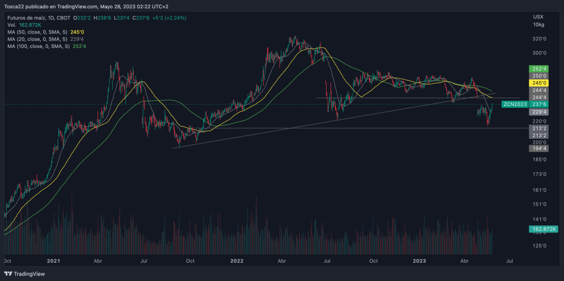564x281 pixels.
Task: Select the ZCN2023 symbol tag
Action: (x=514, y=104)
